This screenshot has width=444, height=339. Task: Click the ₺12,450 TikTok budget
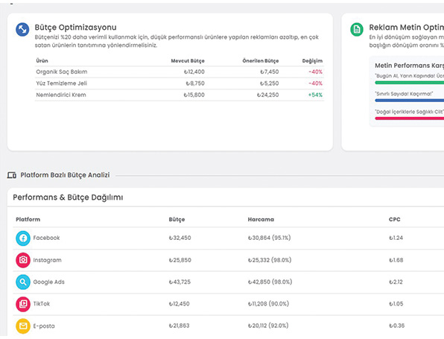180,304
